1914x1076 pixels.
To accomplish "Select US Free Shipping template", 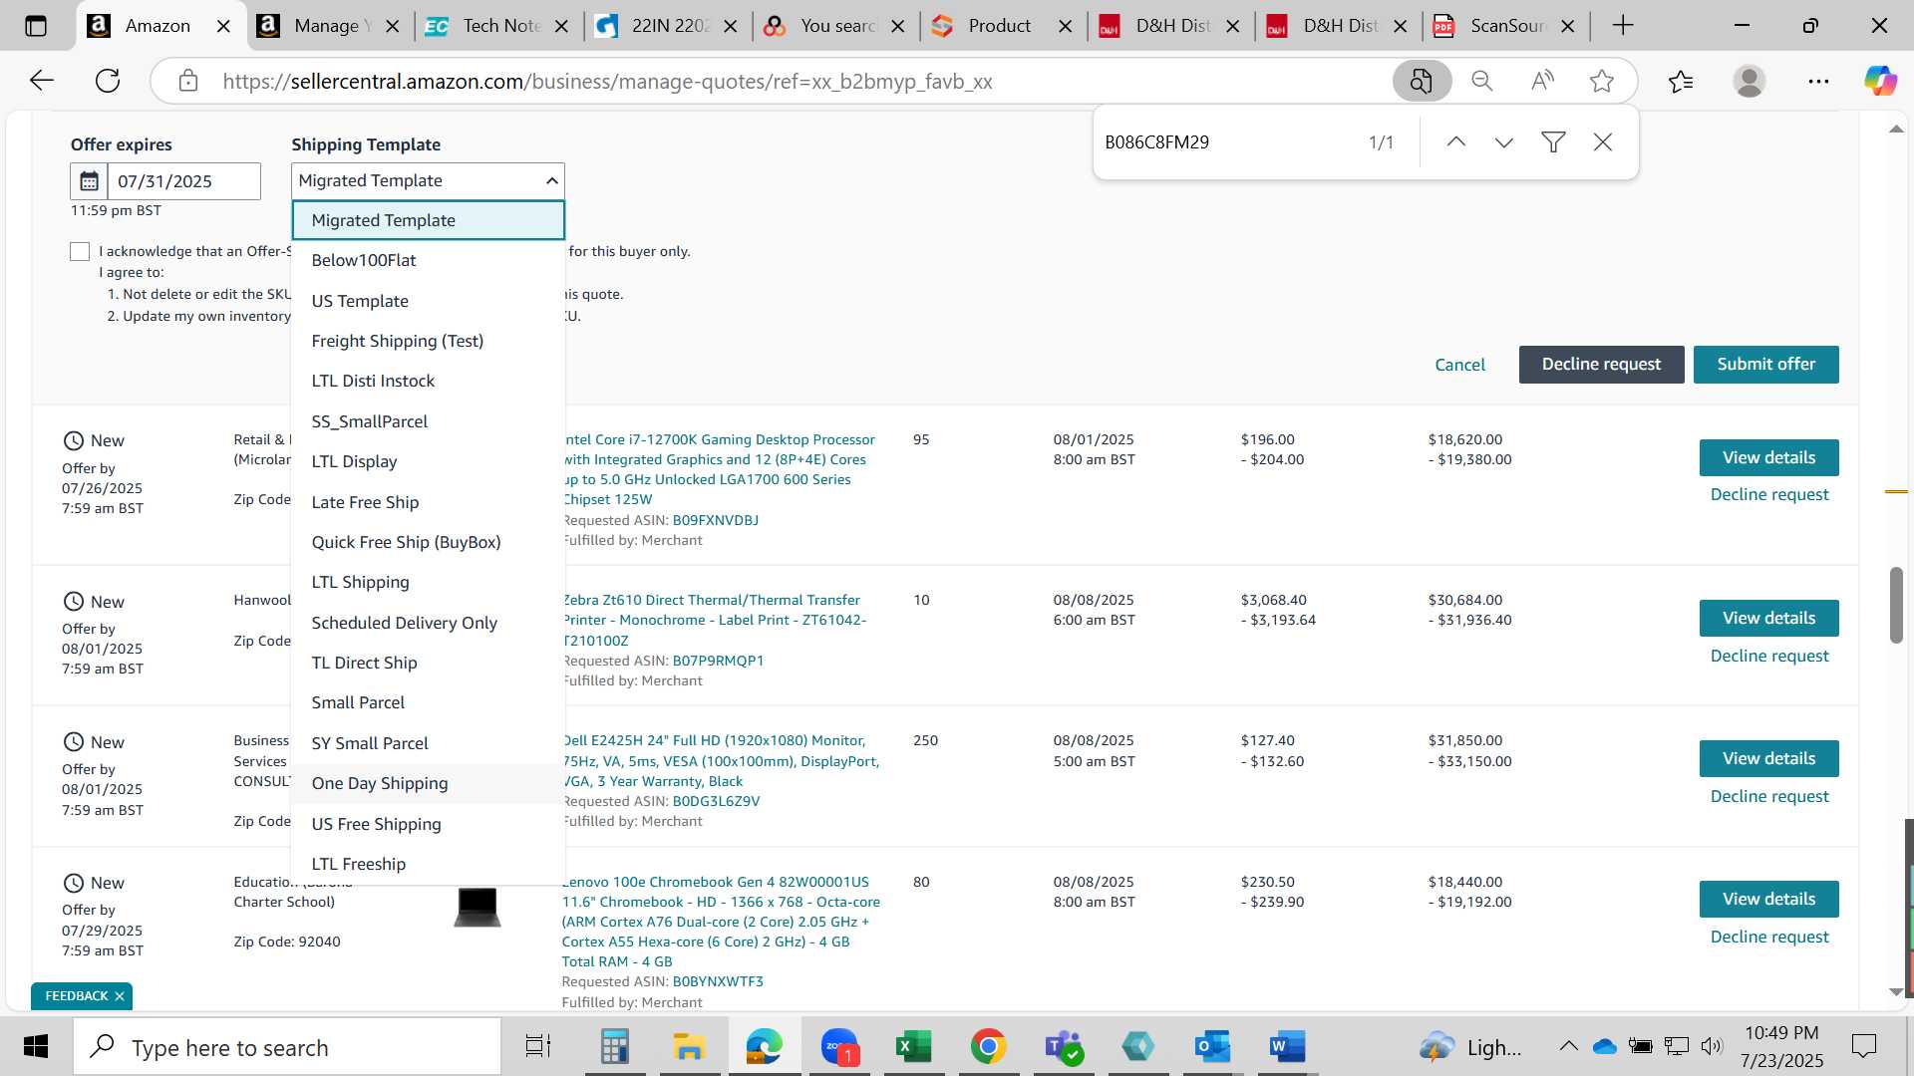I will pyautogui.click(x=428, y=824).
